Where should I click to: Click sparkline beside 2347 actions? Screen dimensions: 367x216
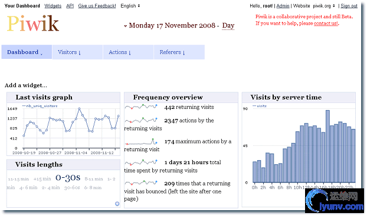point(141,121)
